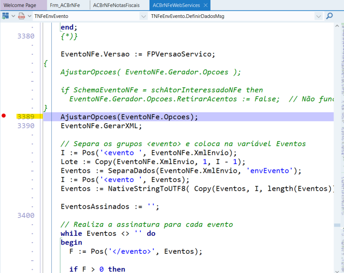The image size is (344, 273).
Task: Expand the TNFeEnvEvento class dropdown
Action: coord(144,16)
